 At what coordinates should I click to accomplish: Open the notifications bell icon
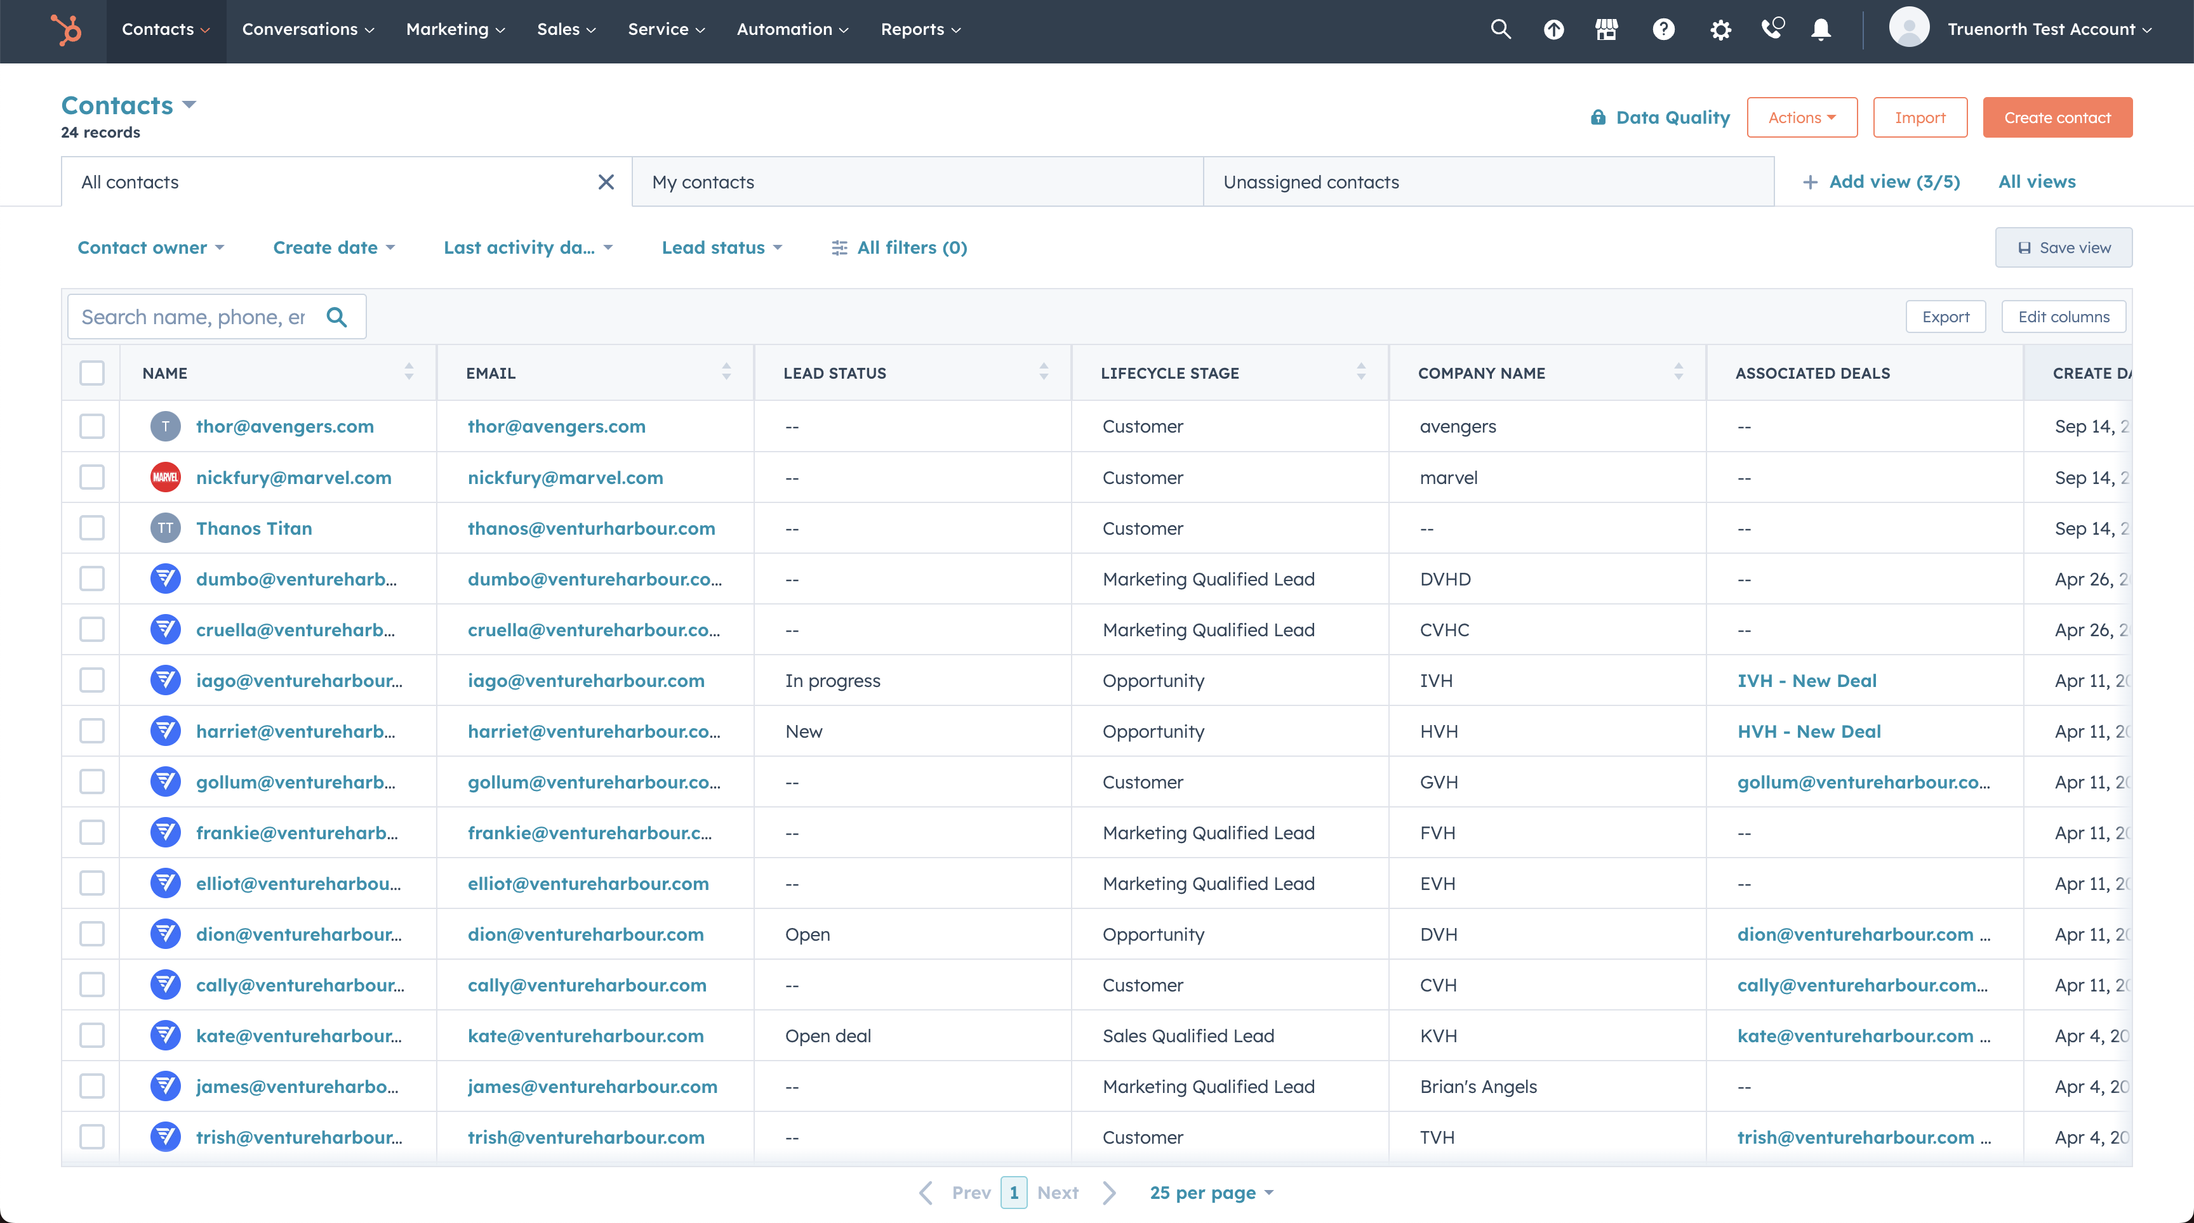[1821, 28]
